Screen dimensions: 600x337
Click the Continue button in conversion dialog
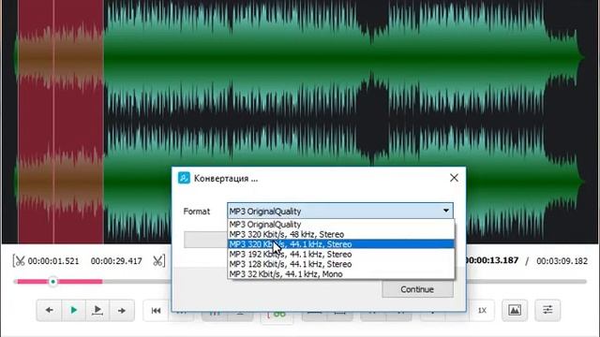(417, 289)
